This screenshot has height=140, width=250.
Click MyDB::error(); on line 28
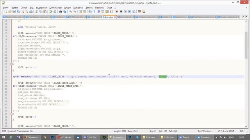[27, 67]
